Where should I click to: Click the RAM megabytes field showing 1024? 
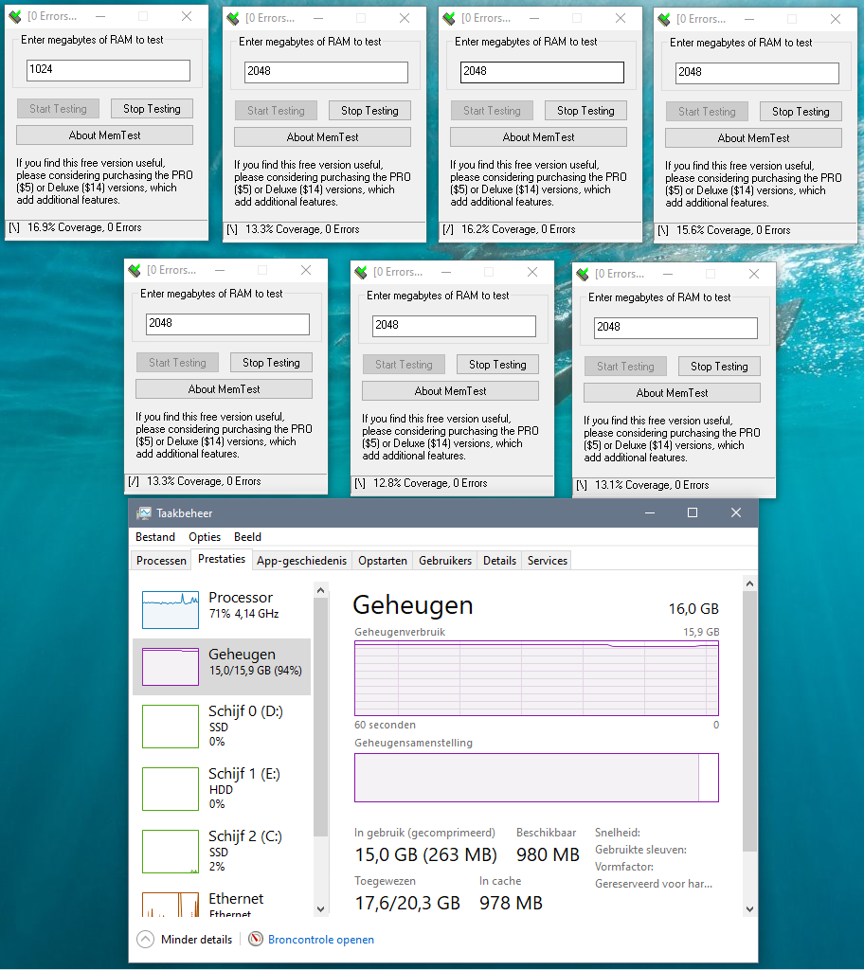(108, 70)
